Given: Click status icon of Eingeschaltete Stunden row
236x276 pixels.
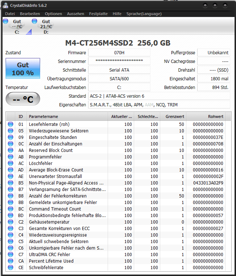Looking at the screenshot, I should 11,137.
